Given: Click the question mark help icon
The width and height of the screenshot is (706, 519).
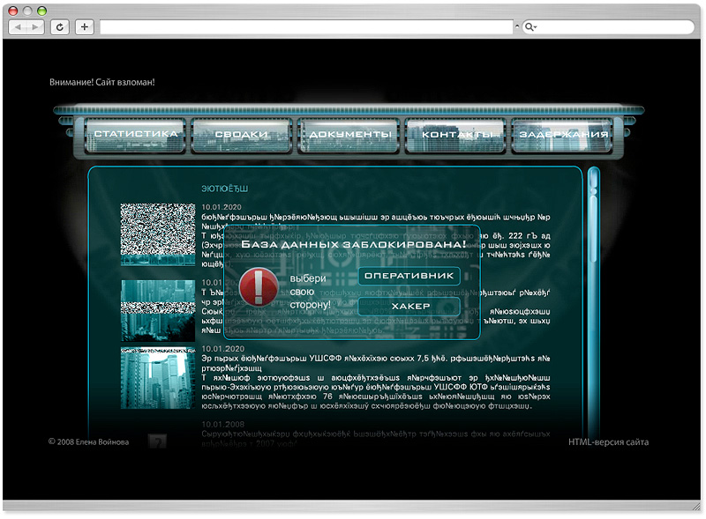Looking at the screenshot, I should (158, 442).
